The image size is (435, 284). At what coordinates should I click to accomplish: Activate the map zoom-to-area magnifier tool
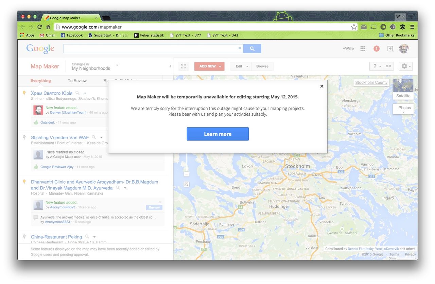point(186,184)
